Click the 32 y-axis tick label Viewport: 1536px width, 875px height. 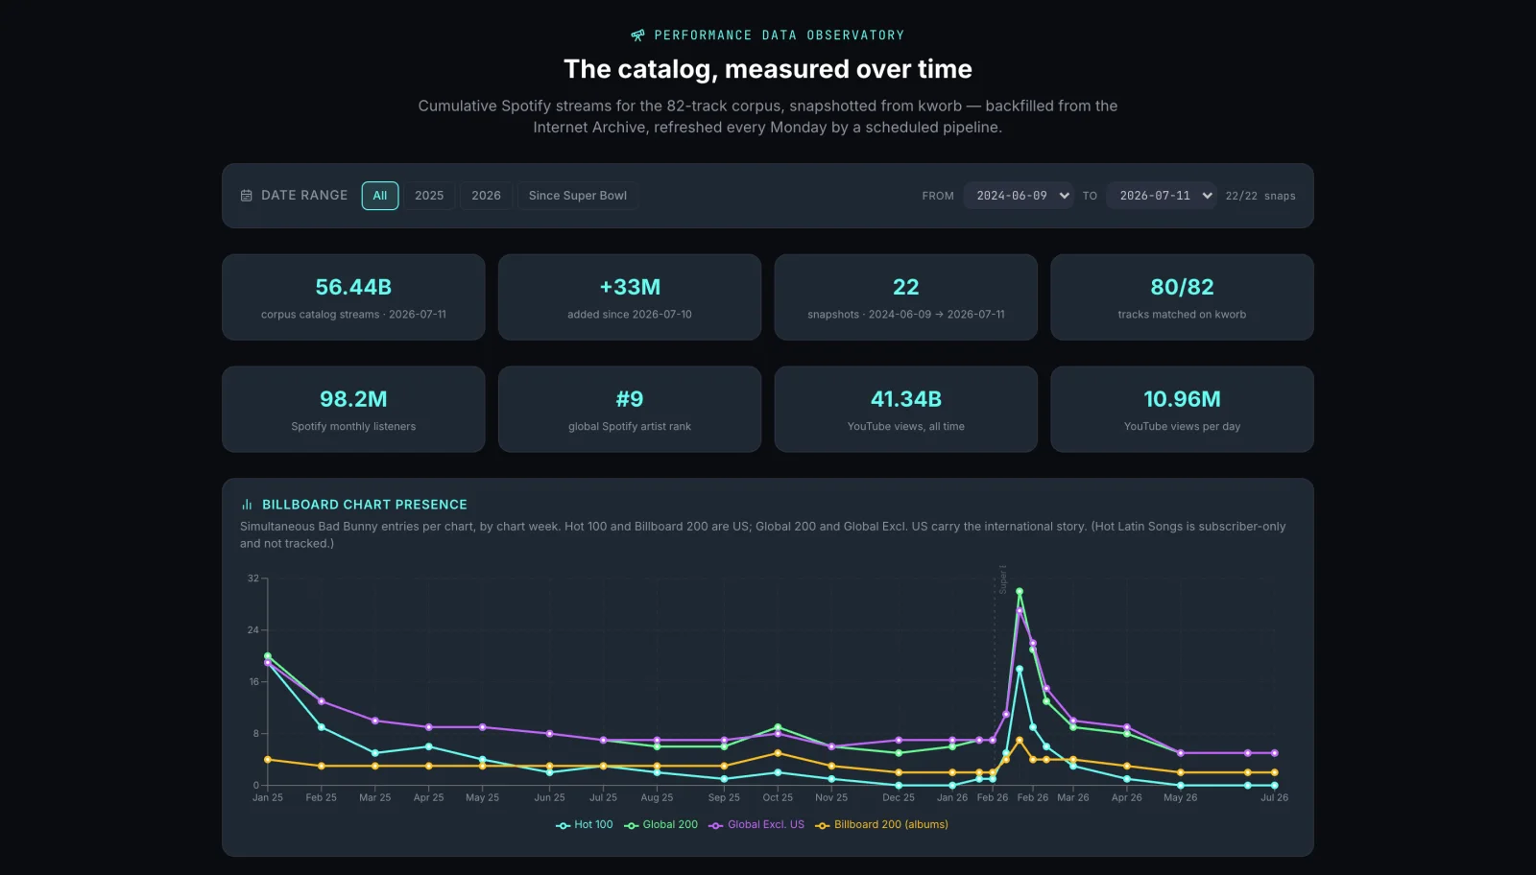[253, 579]
